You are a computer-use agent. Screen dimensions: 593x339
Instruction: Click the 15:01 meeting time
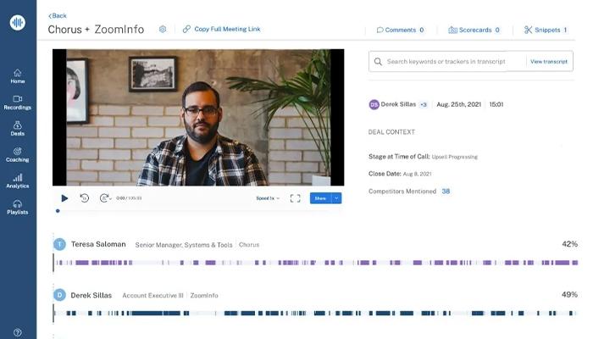click(496, 104)
